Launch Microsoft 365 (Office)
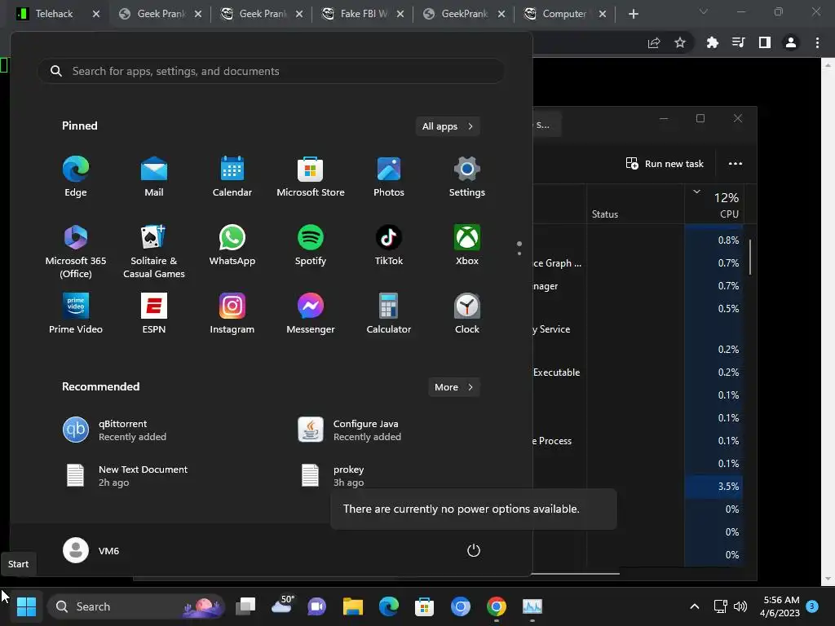The width and height of the screenshot is (835, 626). tap(76, 251)
